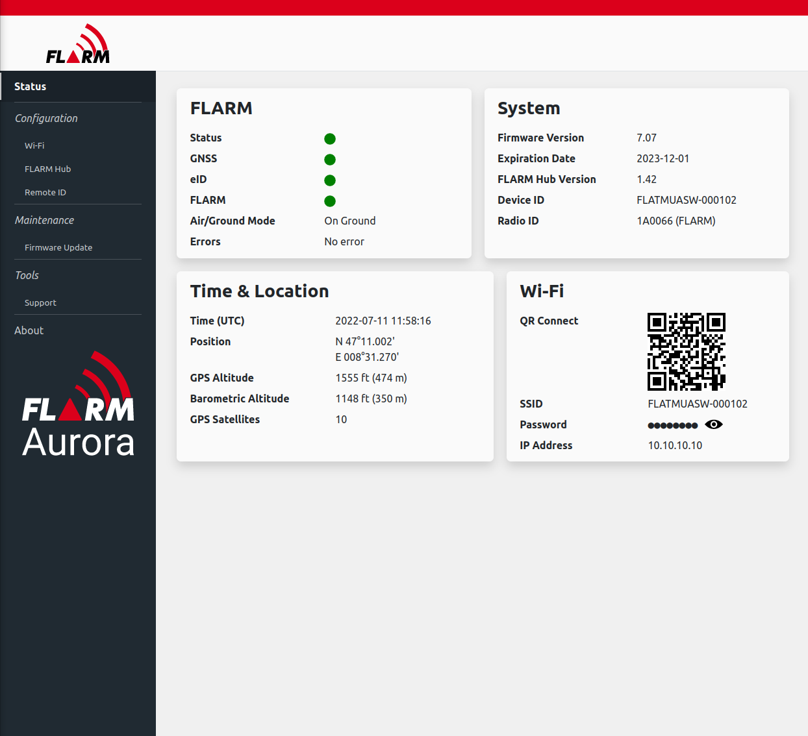This screenshot has width=808, height=736.
Task: Click the FLARM logo in the header
Action: (78, 43)
